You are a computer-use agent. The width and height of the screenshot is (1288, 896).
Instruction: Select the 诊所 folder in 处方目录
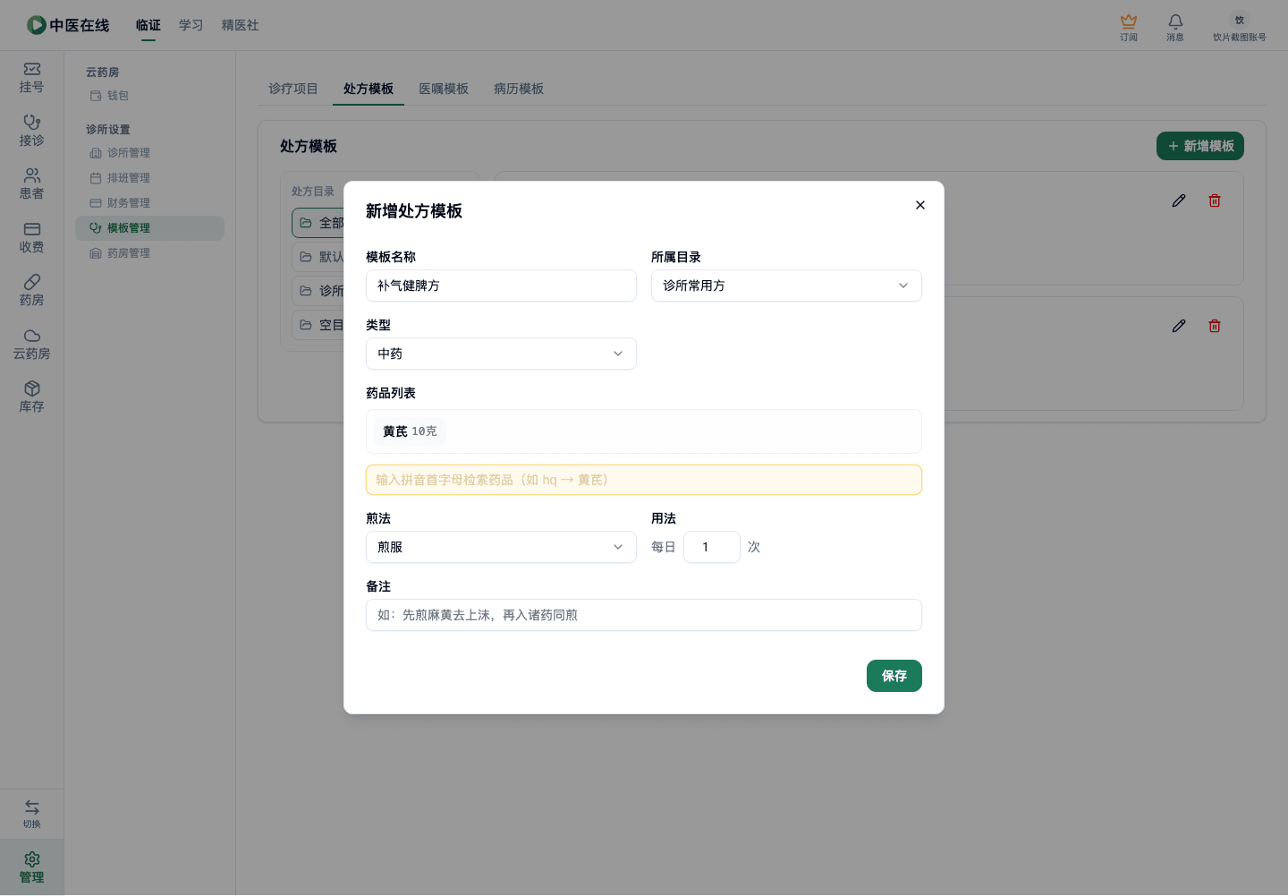click(318, 291)
